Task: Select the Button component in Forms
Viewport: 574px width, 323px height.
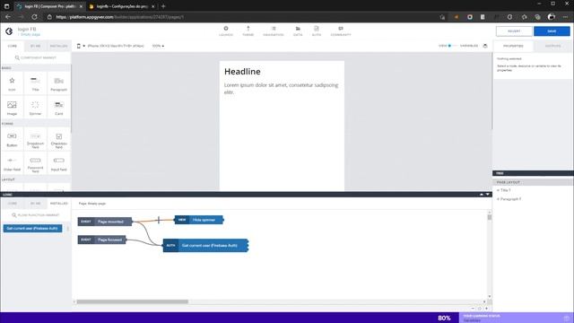Action: coord(12,139)
